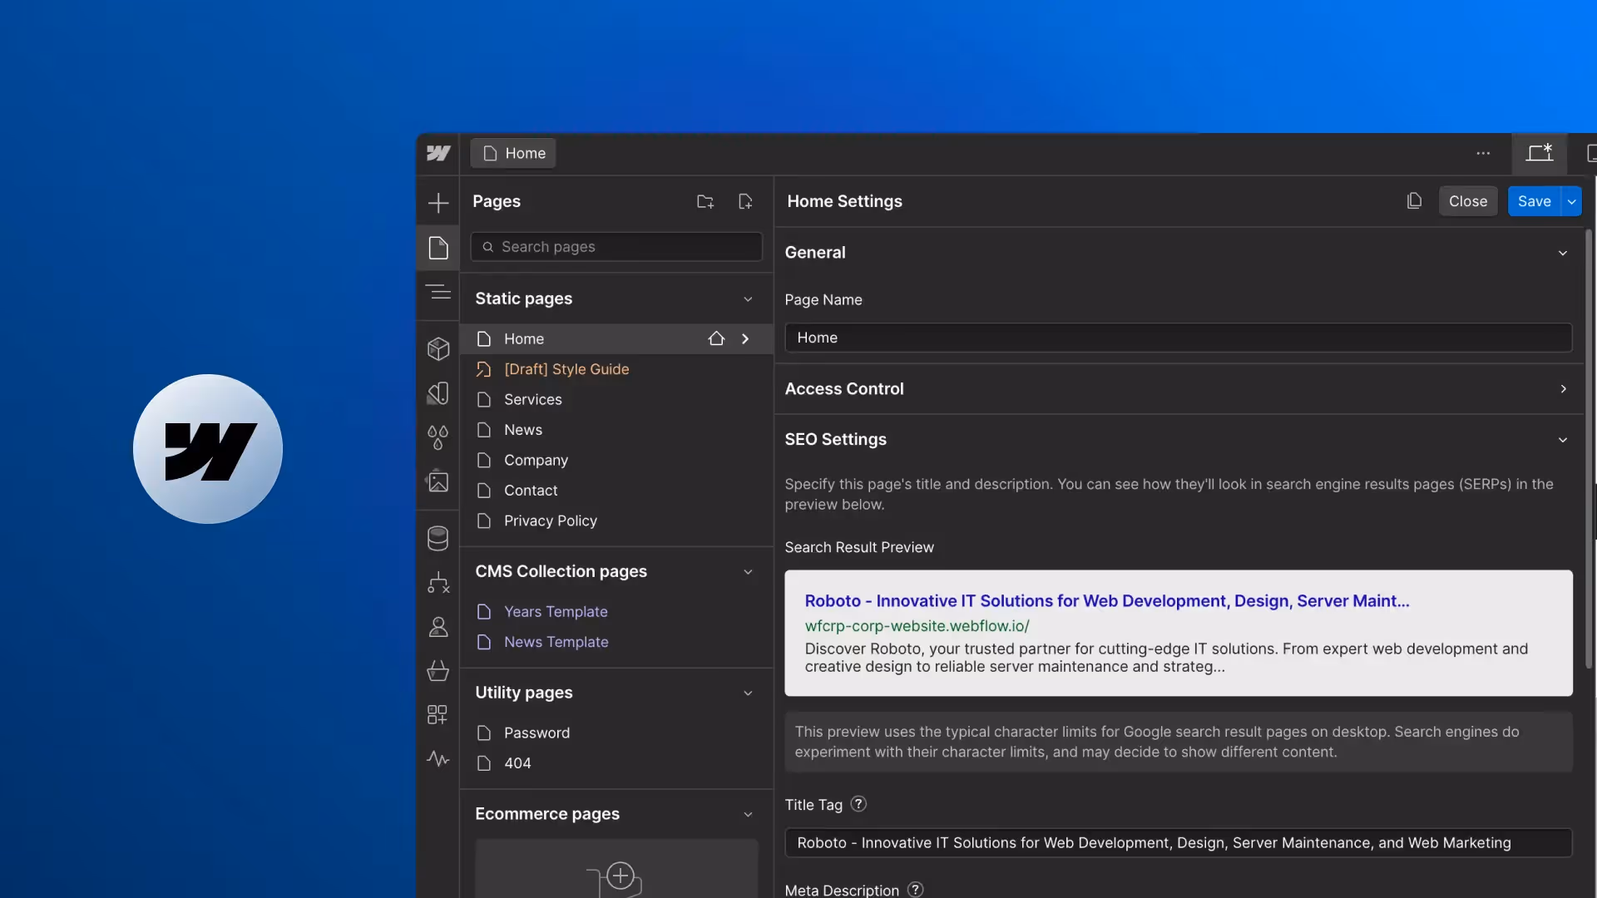Open the Ecommerce basket icon
Screen dimensions: 1597x898
pyautogui.click(x=438, y=670)
